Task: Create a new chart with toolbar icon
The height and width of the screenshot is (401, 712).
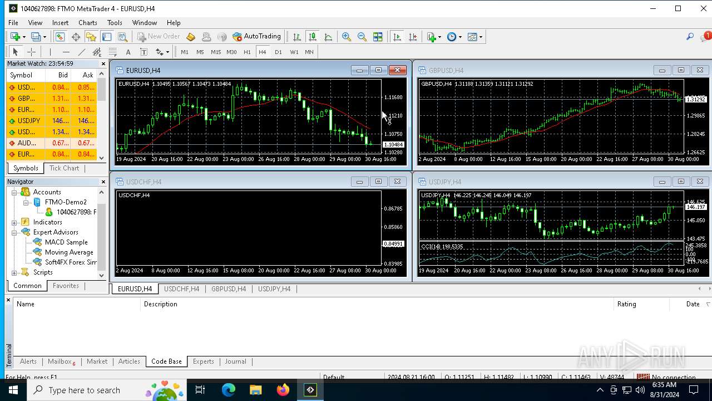Action: 14,37
